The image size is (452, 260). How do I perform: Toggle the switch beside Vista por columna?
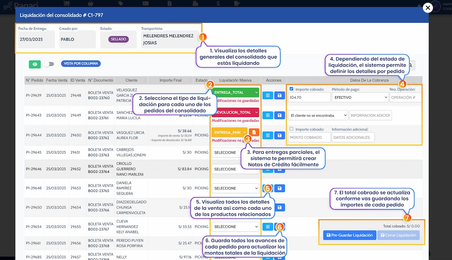pyautogui.click(x=49, y=64)
